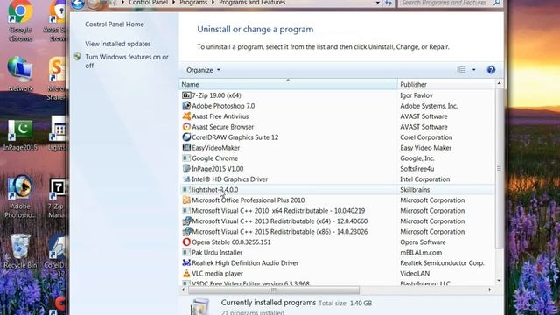Viewport: 560px width, 315px height.
Task: Select the Network desktop icon
Action: tap(20, 74)
